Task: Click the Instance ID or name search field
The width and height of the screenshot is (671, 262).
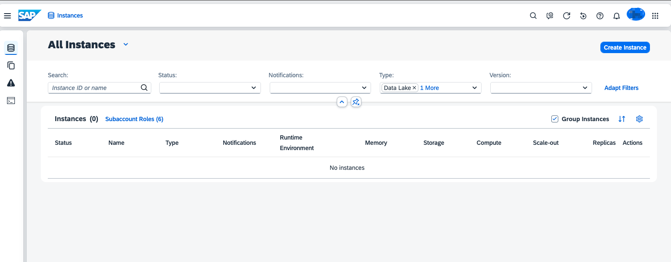Action: (94, 88)
